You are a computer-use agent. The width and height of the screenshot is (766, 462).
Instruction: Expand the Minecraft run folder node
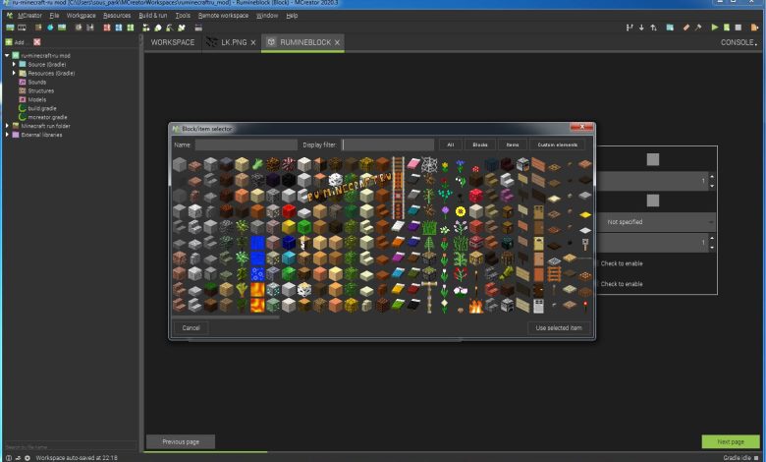7,126
